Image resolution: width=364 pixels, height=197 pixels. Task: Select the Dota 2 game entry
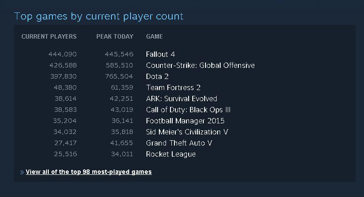click(157, 76)
